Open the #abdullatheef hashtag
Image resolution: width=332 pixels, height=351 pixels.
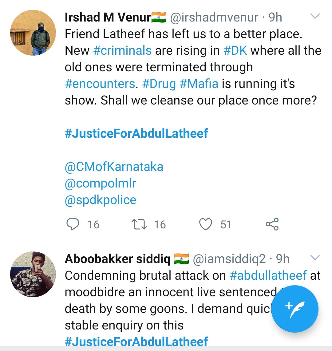[268, 275]
